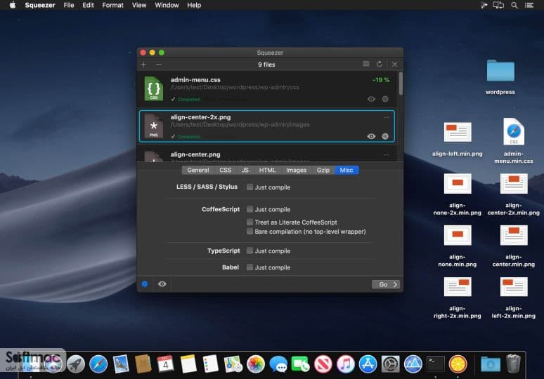Viewport: 544px width, 379px height.
Task: Open the Help menu
Action: click(x=194, y=5)
